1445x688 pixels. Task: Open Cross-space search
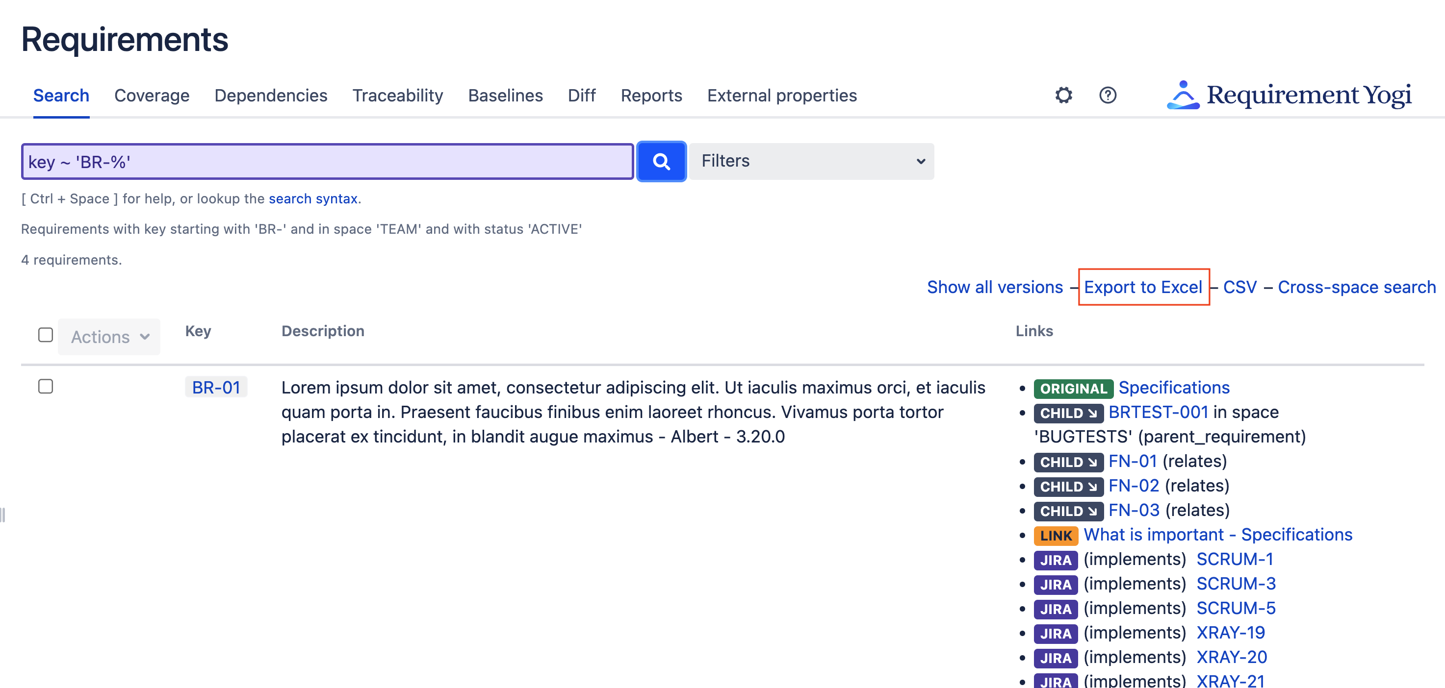pyautogui.click(x=1357, y=287)
